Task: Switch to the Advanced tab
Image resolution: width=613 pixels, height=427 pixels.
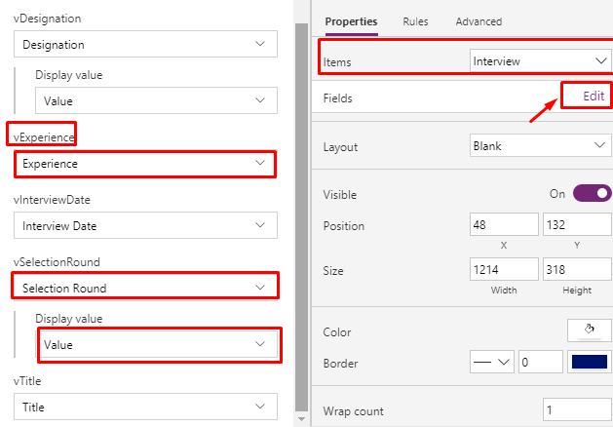Action: tap(479, 21)
